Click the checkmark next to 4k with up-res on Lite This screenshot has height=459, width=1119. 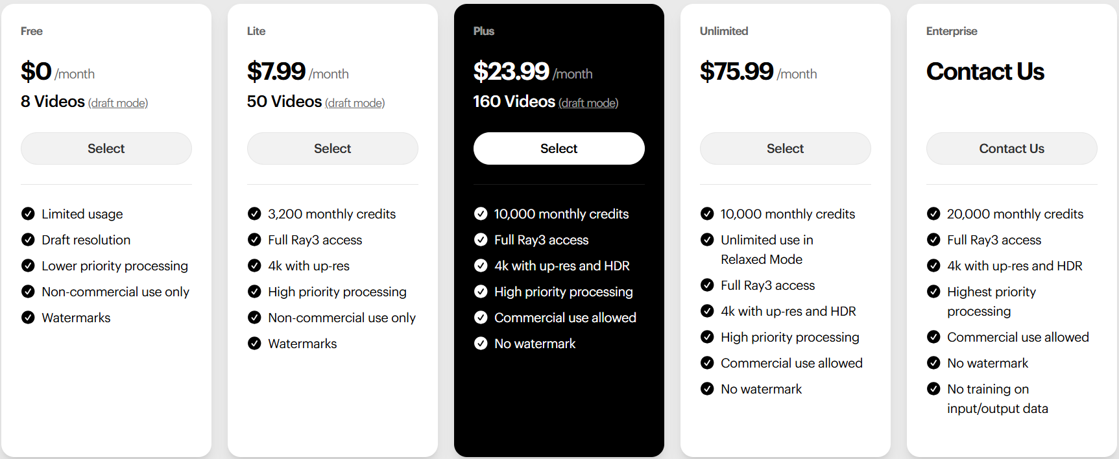(x=254, y=265)
